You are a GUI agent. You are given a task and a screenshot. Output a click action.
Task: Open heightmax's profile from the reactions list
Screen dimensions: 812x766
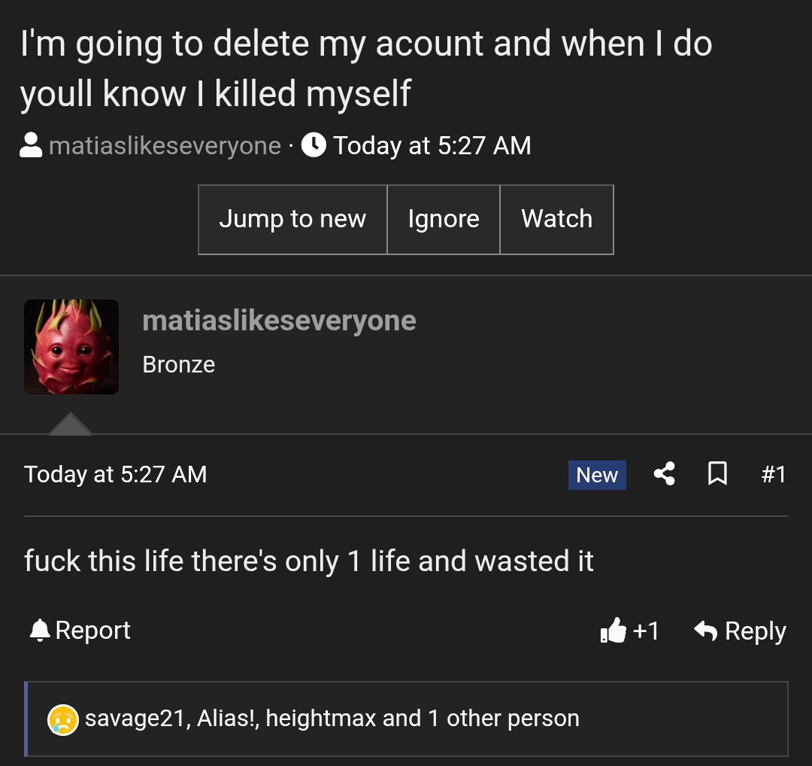click(x=320, y=719)
